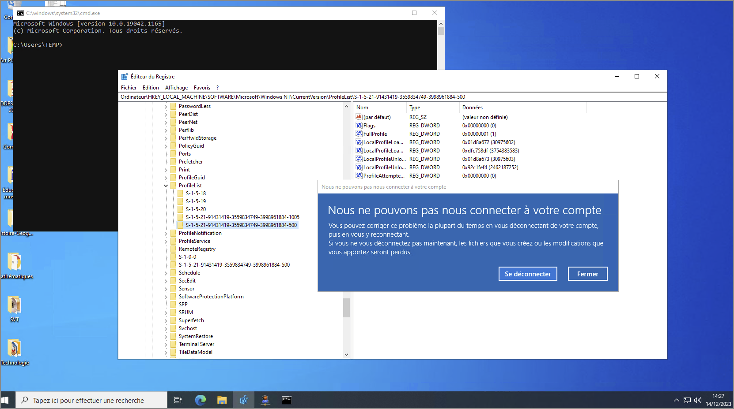Open the Windows Start menu

pos(5,400)
